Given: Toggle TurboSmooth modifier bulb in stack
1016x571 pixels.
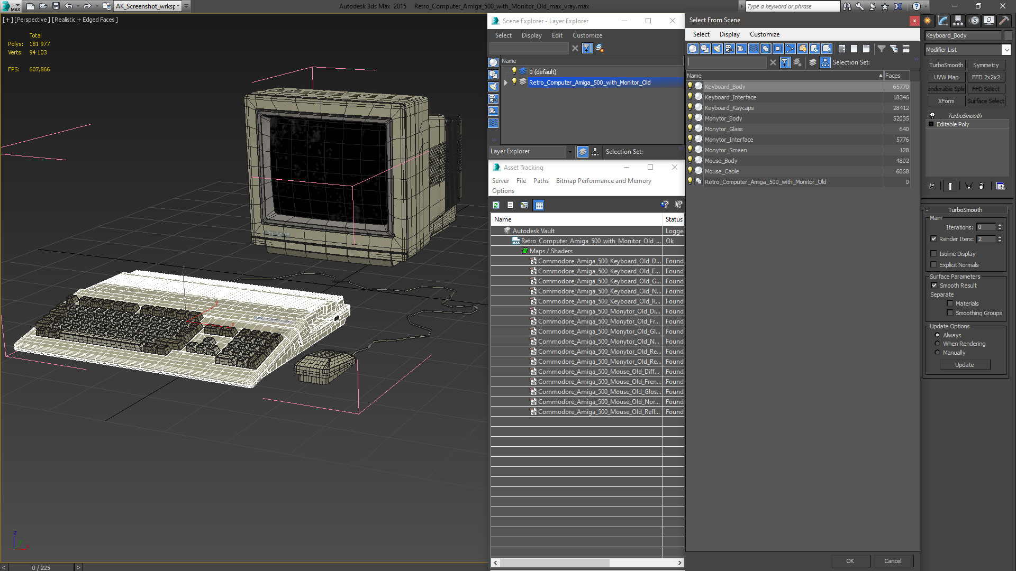Looking at the screenshot, I should (x=932, y=115).
